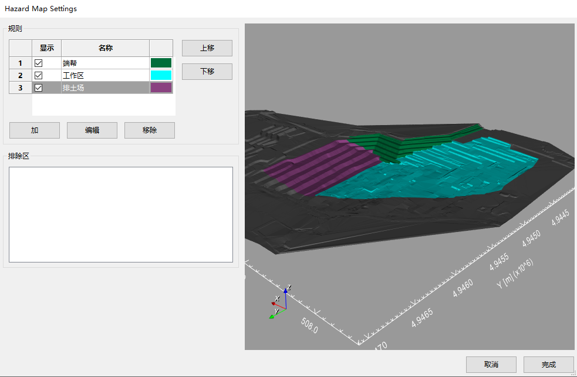Screen dimensions: 577x377
Task: Confirm settings with the 完成 button
Action: coord(549,365)
